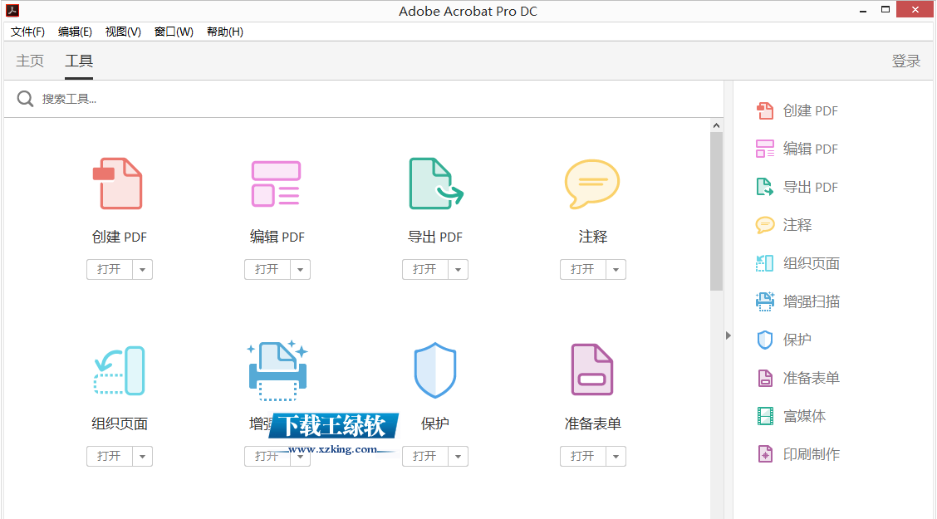
Task: Click 打开 button under 准备表单
Action: tap(582, 456)
